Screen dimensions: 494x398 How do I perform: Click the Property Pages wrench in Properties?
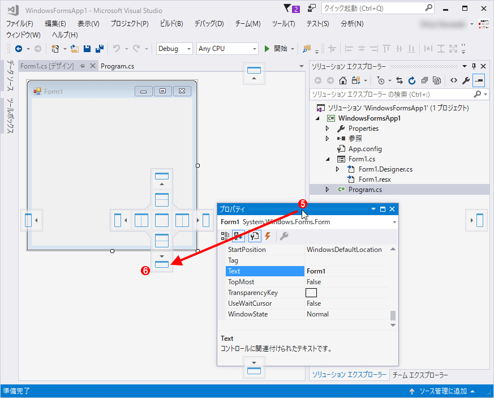click(284, 236)
